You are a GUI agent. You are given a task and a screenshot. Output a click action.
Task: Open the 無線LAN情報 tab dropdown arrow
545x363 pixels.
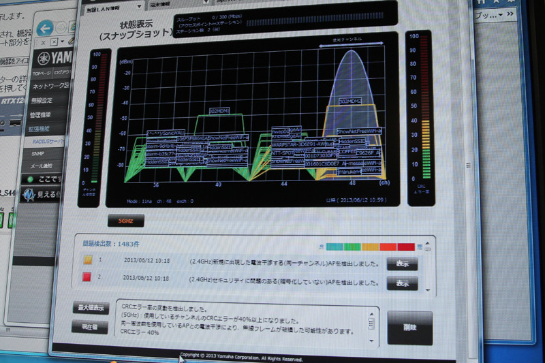140,6
